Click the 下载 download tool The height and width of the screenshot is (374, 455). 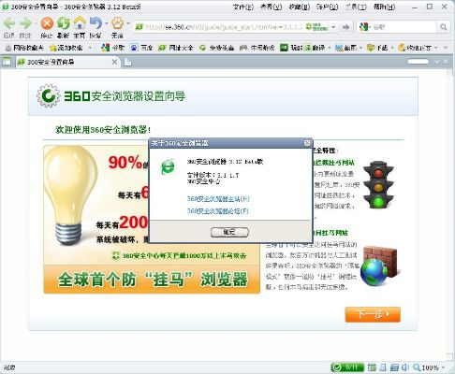pos(377,48)
